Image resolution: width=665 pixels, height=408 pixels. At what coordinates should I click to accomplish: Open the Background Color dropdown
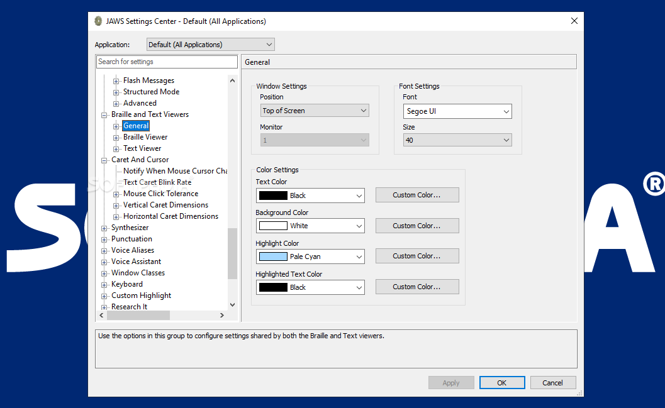[310, 226]
